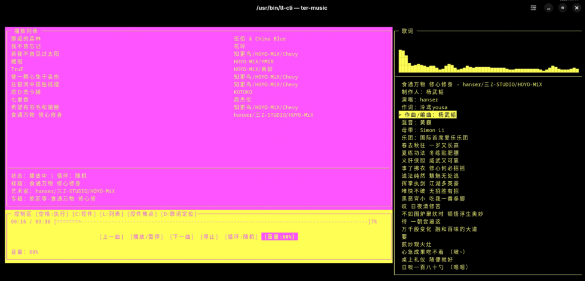Select the highlighted 音量:80% volume control
585x281 pixels.
279,237
